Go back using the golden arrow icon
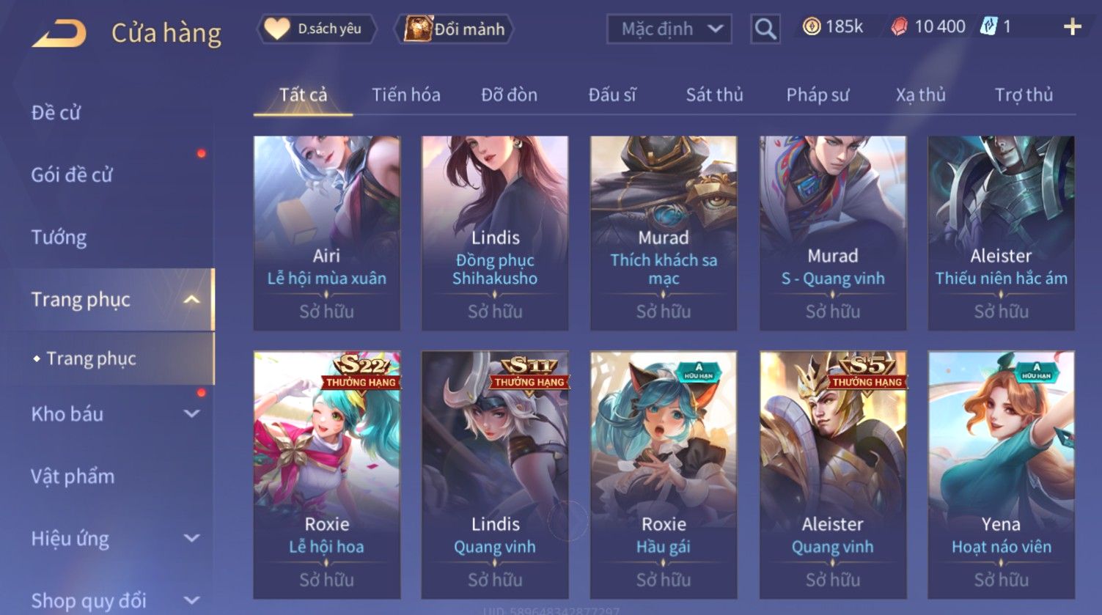1102x615 pixels. click(x=59, y=33)
